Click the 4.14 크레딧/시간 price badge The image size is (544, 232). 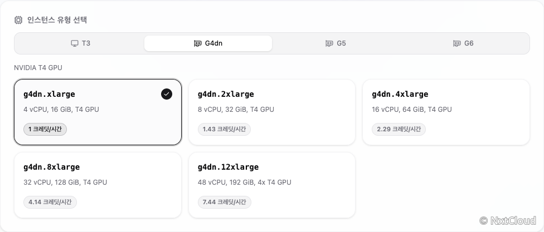[50, 202]
